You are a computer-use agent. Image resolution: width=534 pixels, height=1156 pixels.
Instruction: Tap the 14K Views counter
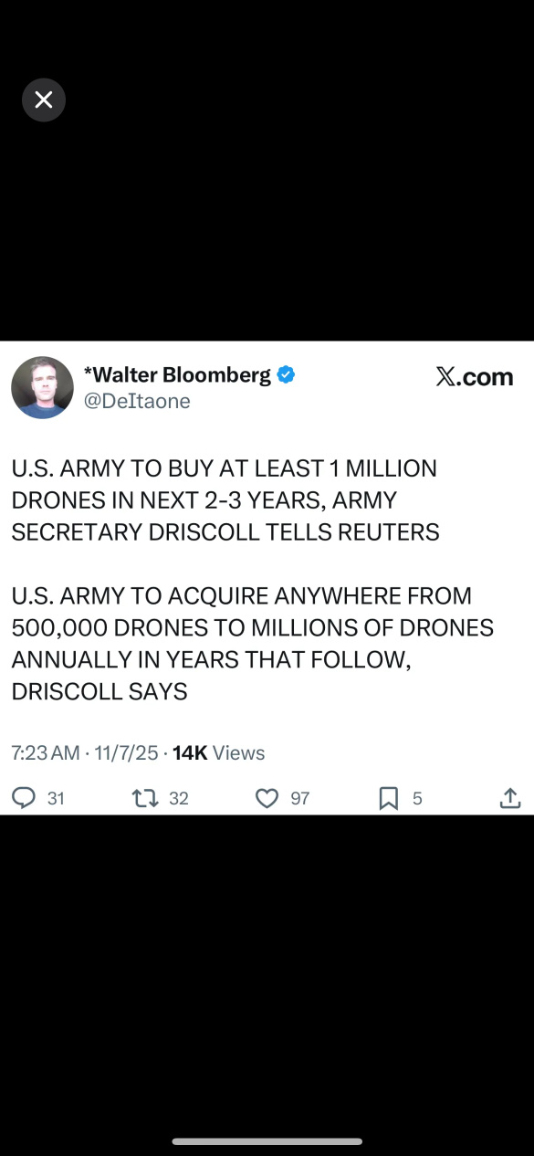219,752
